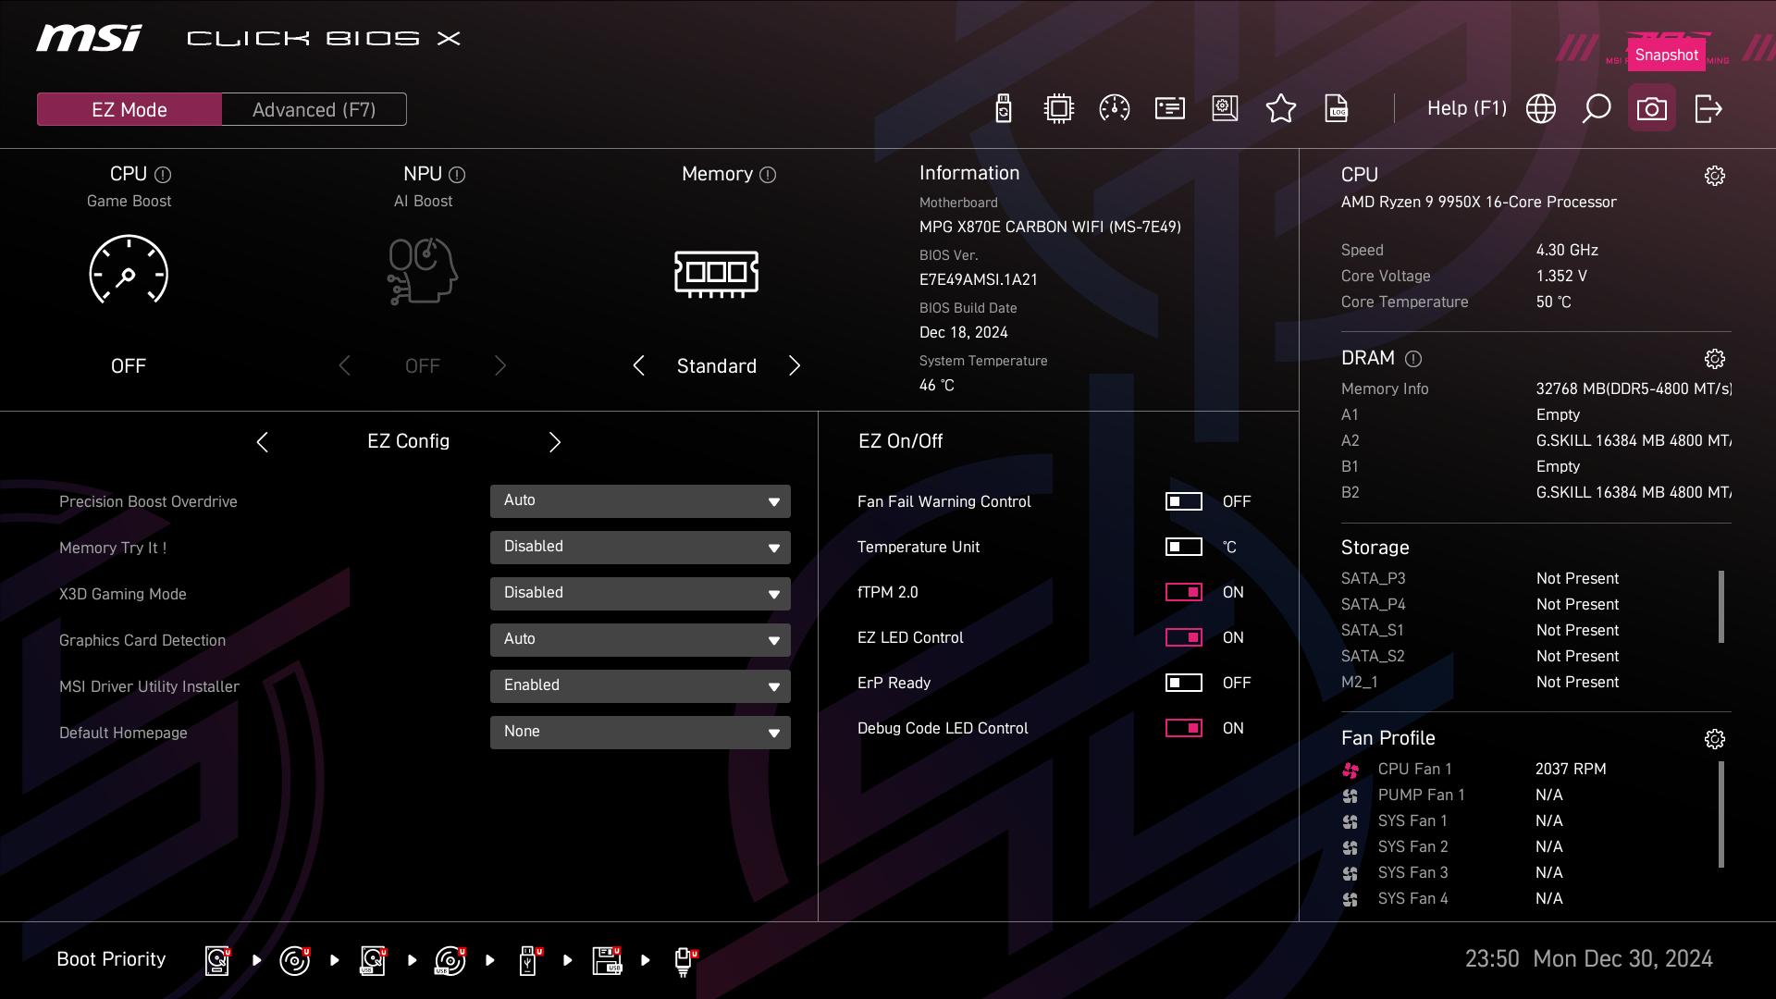
Task: Open the M-Flash USB BIOS update icon
Action: 1004,109
